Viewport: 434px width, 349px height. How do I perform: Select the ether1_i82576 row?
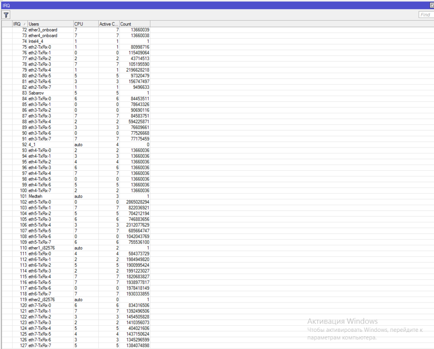[41, 248]
